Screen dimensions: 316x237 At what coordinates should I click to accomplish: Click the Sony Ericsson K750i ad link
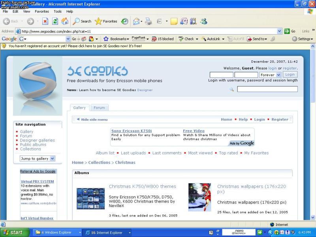tap(132, 131)
